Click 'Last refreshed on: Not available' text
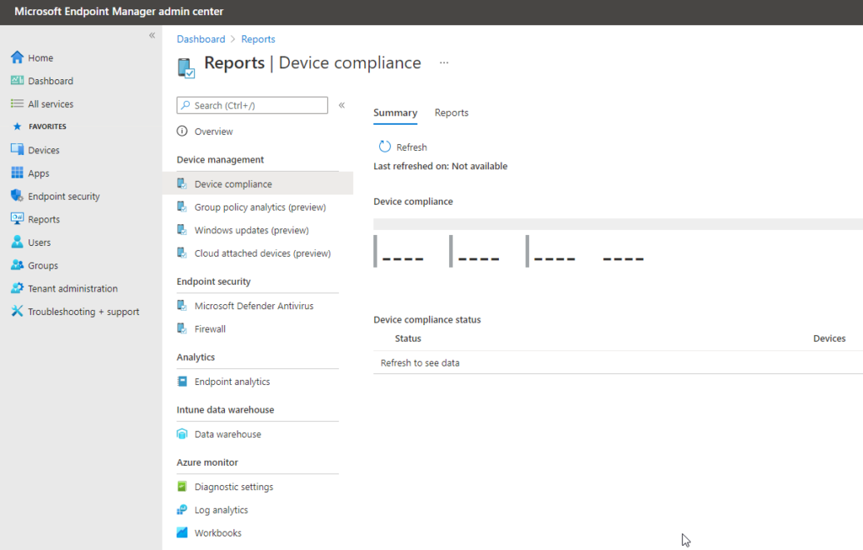The width and height of the screenshot is (863, 550). click(x=440, y=166)
